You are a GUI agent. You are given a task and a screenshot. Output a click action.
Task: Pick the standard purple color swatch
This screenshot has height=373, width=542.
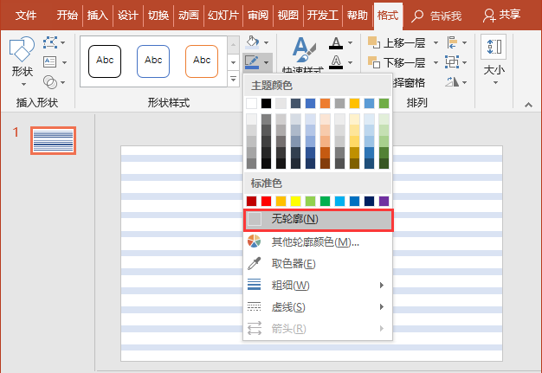(x=384, y=201)
